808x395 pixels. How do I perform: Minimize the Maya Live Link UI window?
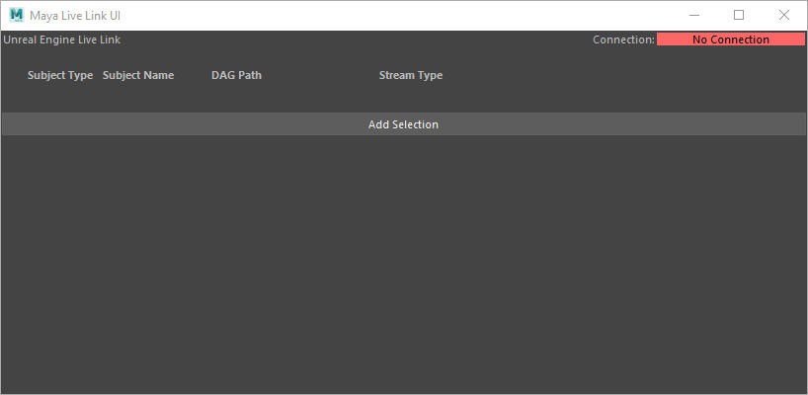click(694, 15)
